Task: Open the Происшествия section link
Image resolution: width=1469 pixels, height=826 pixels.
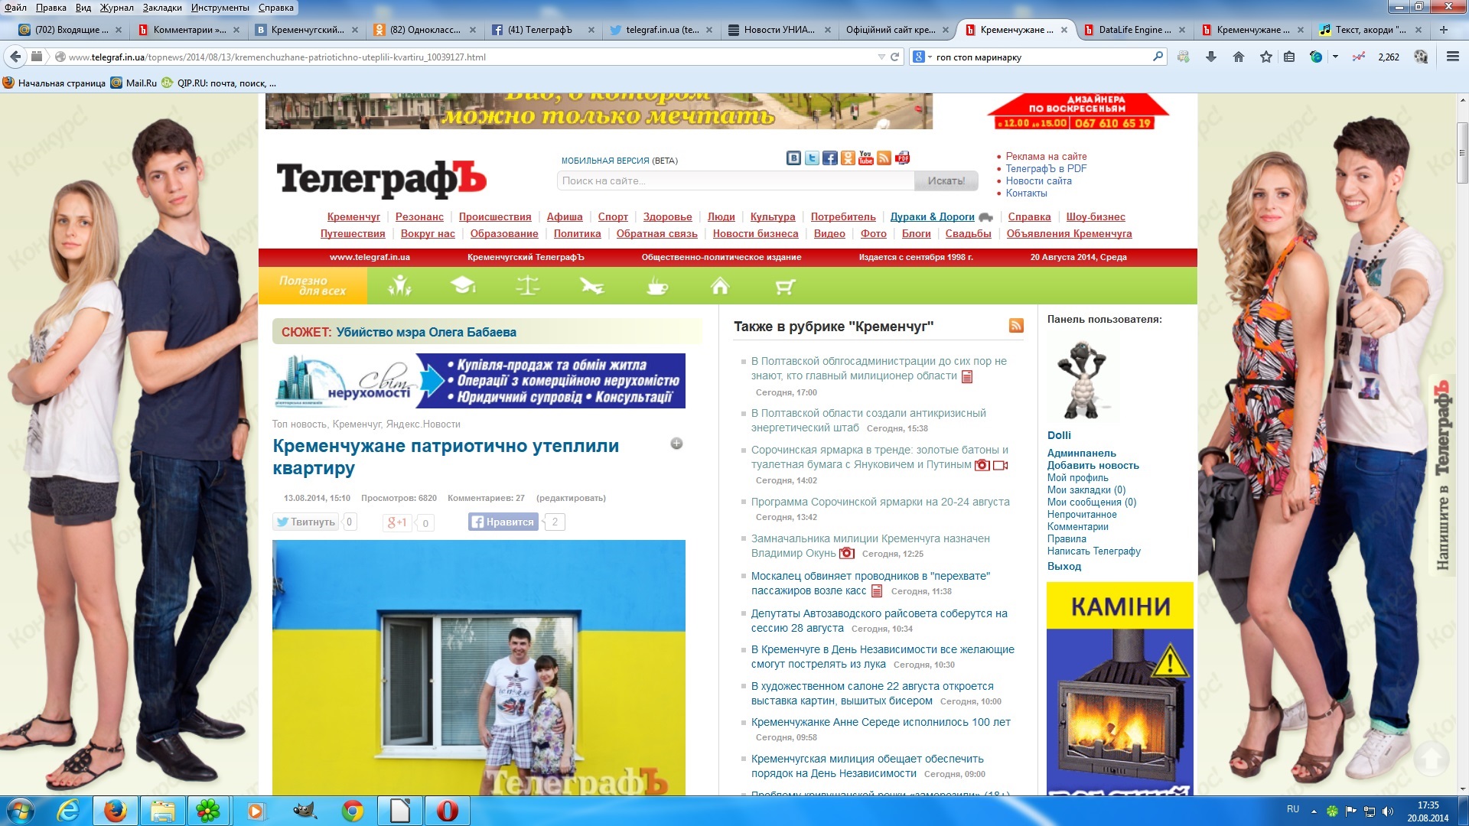Action: click(x=494, y=216)
